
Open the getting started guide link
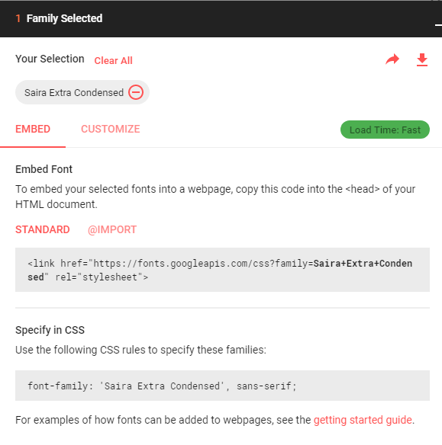[363, 420]
